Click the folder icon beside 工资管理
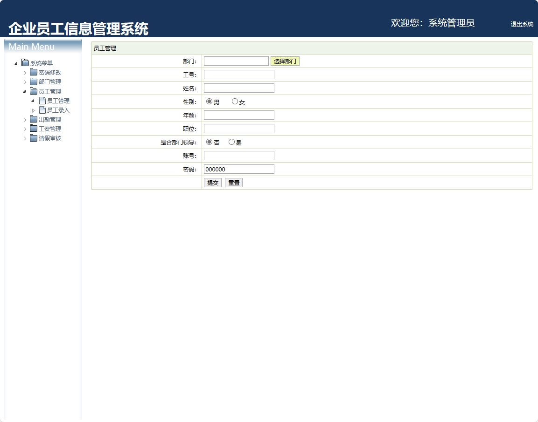538x422 pixels. (33, 129)
